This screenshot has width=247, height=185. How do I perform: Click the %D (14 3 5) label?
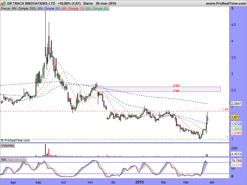tap(17, 159)
